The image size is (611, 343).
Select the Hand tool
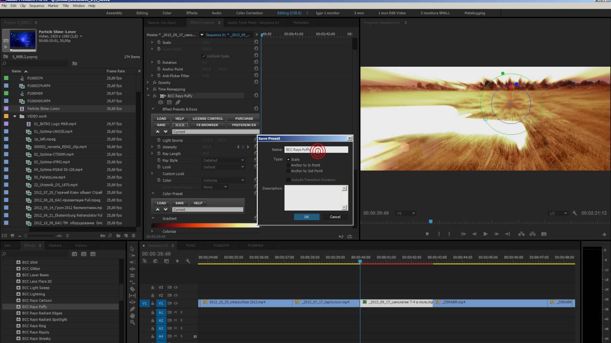pos(132,315)
